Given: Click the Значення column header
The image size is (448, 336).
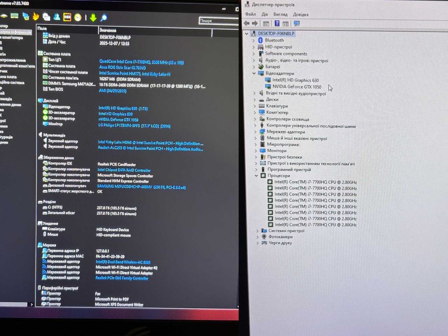Looking at the screenshot, I should pos(155,30).
